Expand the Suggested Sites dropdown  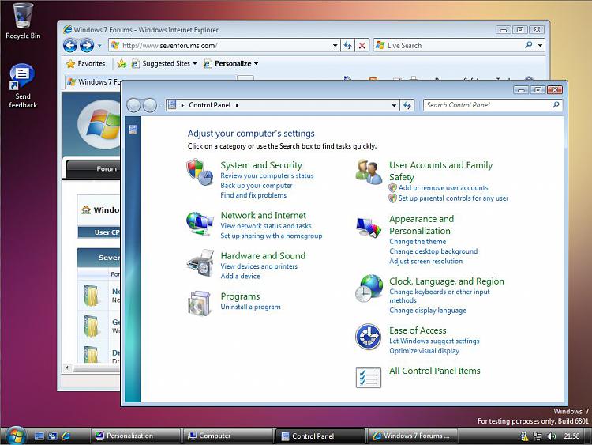coord(195,63)
